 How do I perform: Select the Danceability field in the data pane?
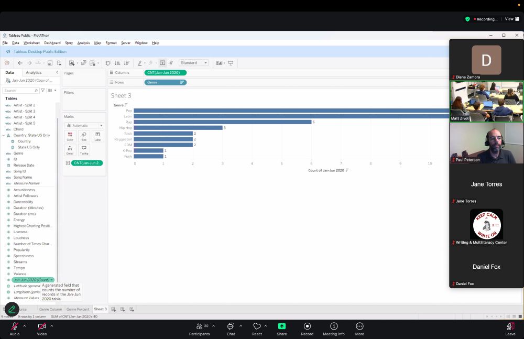(23, 202)
